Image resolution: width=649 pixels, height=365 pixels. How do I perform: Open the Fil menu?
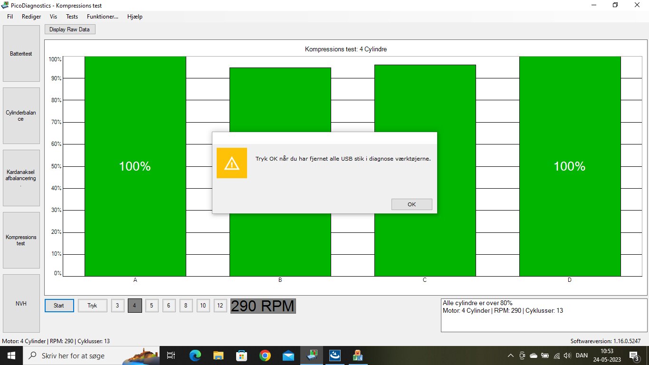click(10, 17)
